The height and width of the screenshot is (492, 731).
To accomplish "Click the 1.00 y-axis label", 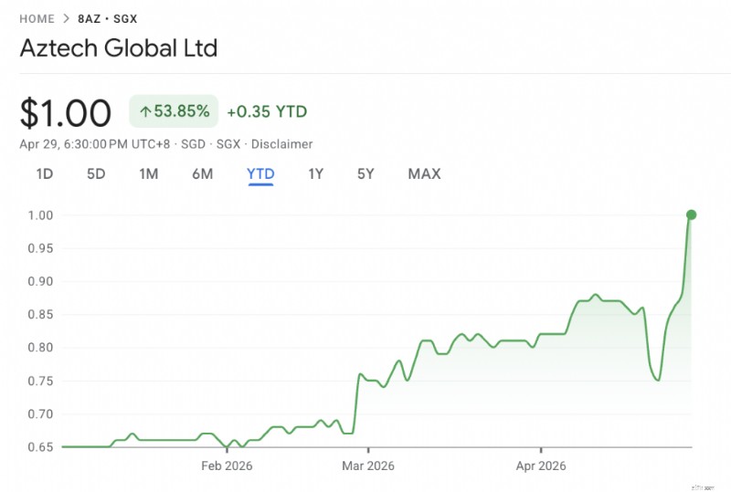I will pyautogui.click(x=40, y=215).
